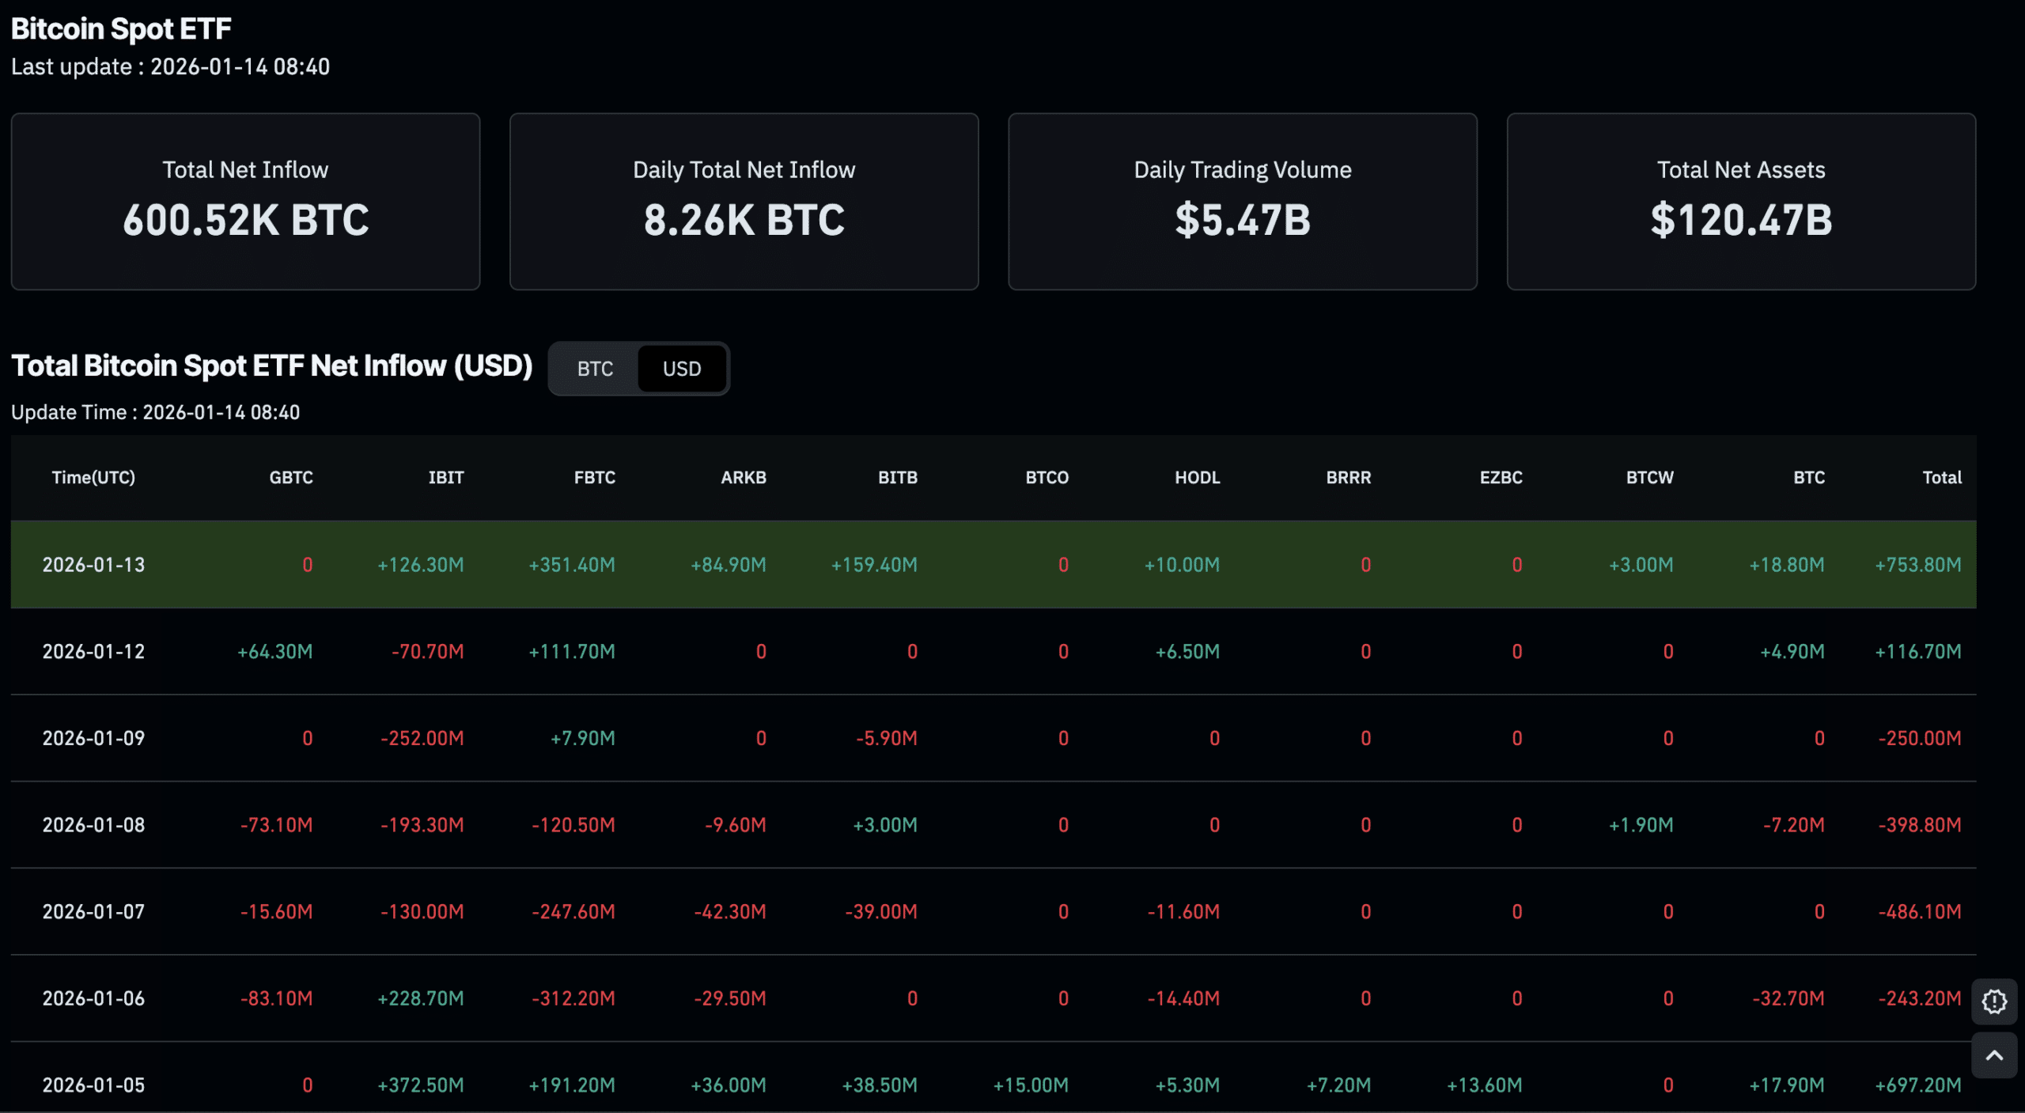Viewport: 2025px width, 1113px height.
Task: Click the alert badge feedback icon
Action: (1993, 1001)
